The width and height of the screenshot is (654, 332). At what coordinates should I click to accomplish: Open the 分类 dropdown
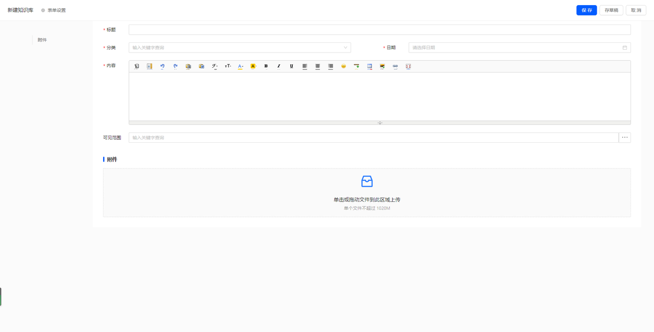240,47
